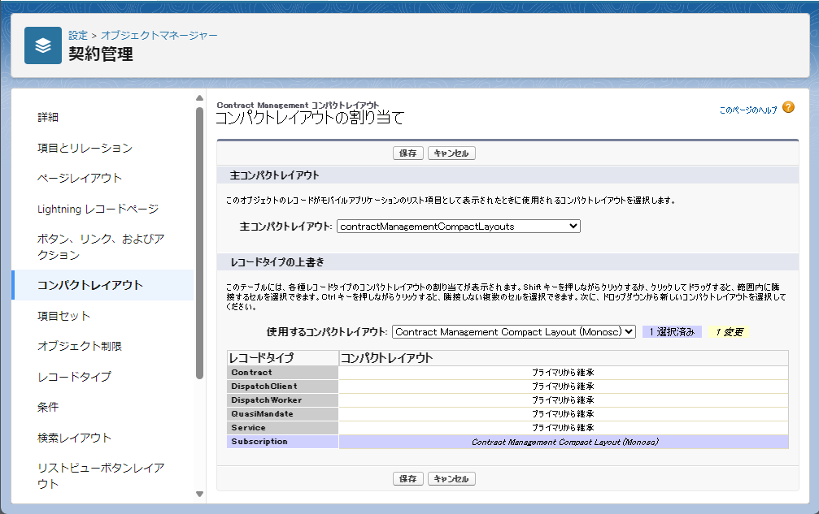The height and width of the screenshot is (514, 819).
Task: Click the top キャンセル button
Action: [451, 153]
